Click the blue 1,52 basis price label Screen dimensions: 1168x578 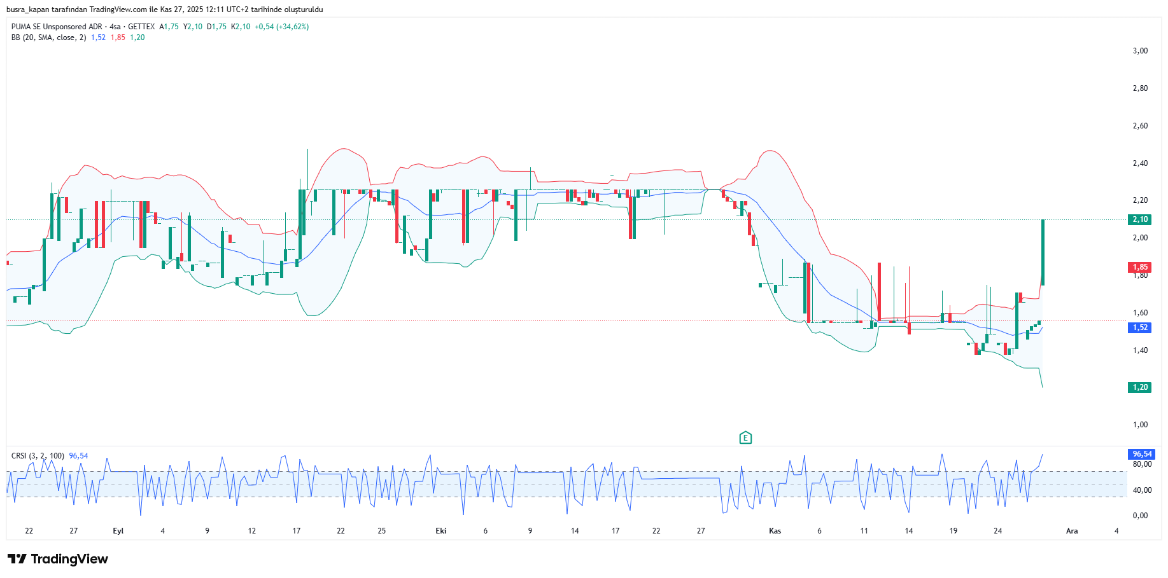click(1139, 327)
